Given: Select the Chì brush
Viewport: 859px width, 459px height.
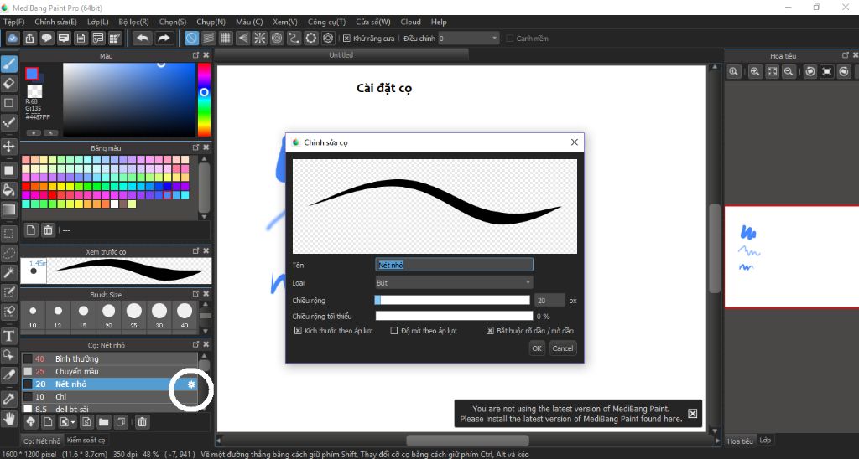Looking at the screenshot, I should [x=110, y=397].
